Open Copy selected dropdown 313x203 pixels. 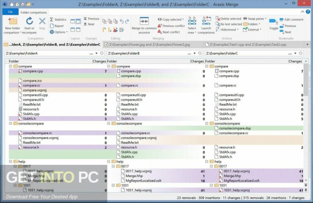(171, 20)
